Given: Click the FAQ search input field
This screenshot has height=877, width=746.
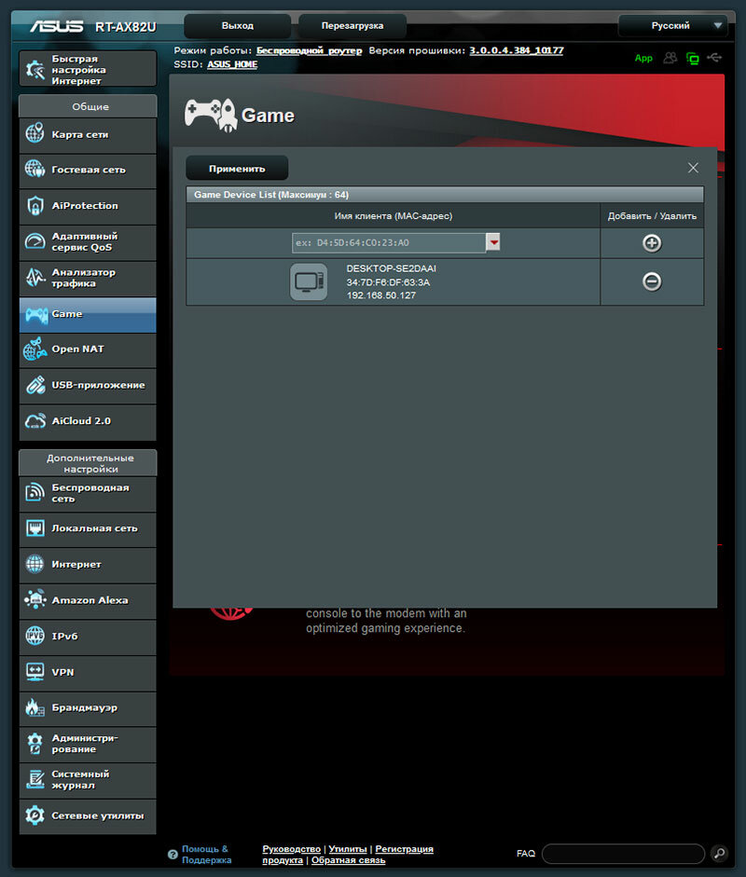Looking at the screenshot, I should click(x=623, y=854).
